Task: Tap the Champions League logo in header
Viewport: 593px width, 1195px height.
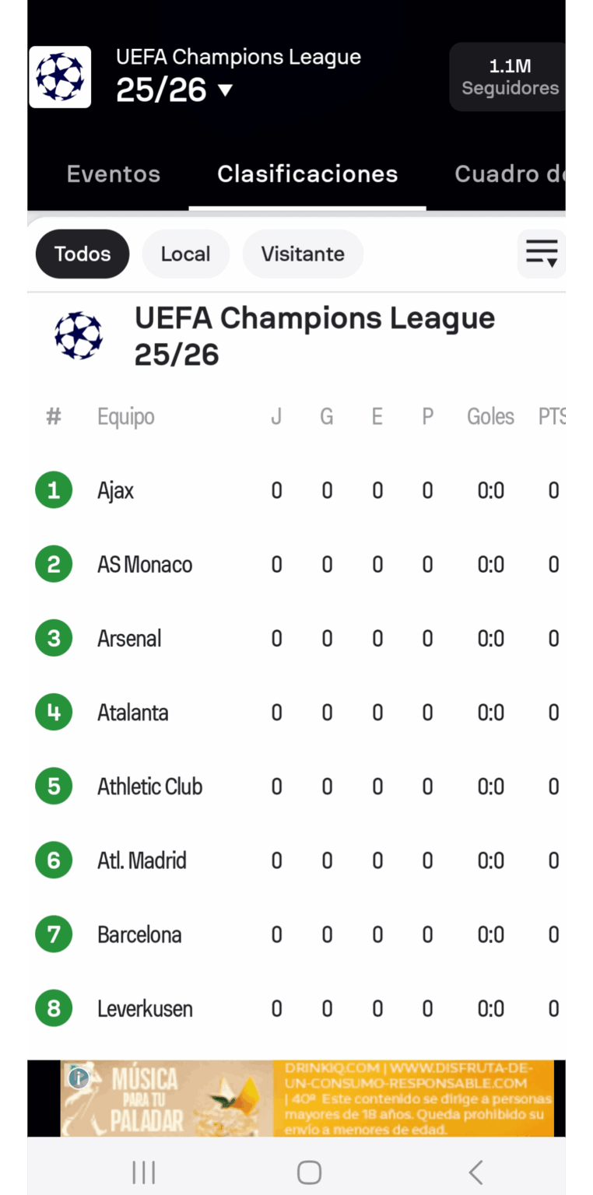Action: (60, 77)
